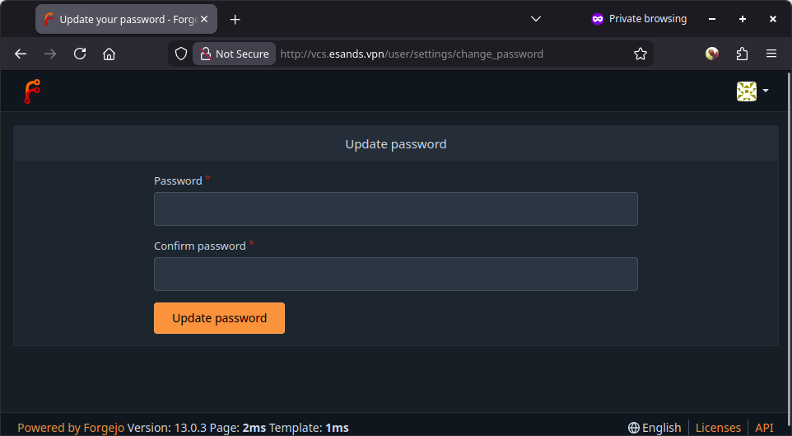This screenshot has height=436, width=792.
Task: Click the orange Update password button
Action: (x=219, y=318)
